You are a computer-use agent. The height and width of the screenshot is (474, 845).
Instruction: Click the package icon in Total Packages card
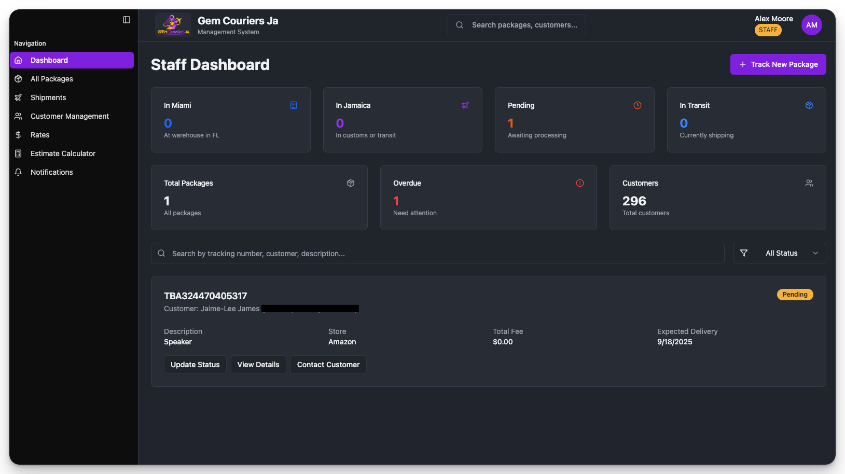pos(351,183)
